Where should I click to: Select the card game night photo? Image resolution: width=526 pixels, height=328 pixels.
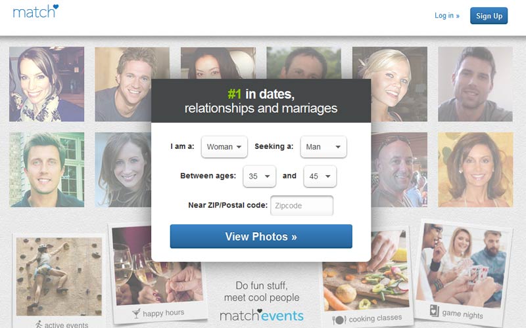pos(462,266)
